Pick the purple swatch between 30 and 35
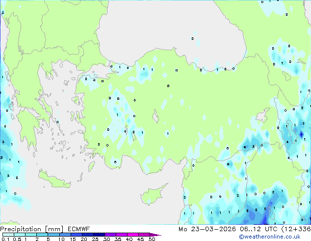Image resolution: width=311 pixels, height=241 pixels. point(110,235)
